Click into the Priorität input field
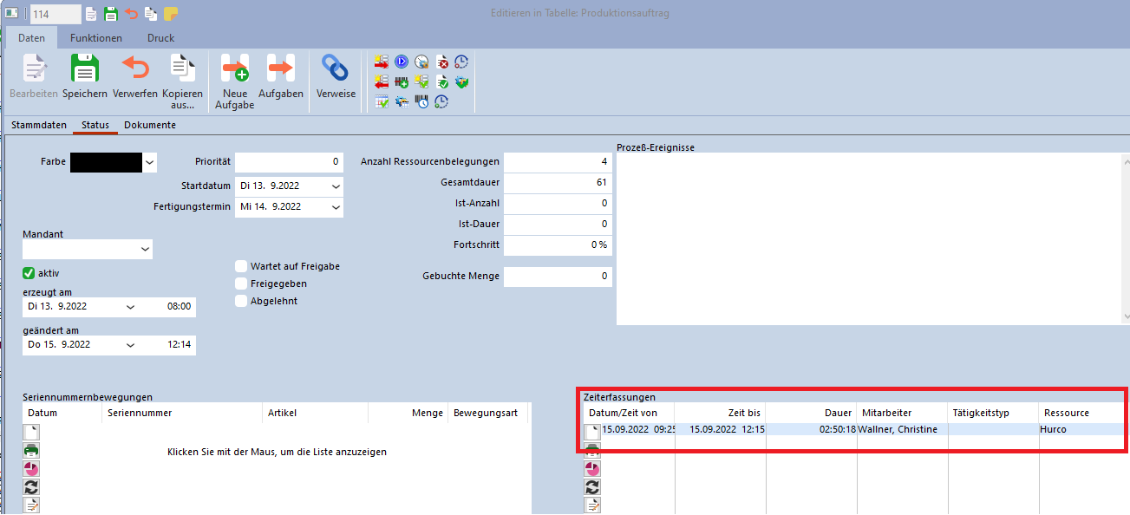The height and width of the screenshot is (515, 1130). (x=289, y=162)
